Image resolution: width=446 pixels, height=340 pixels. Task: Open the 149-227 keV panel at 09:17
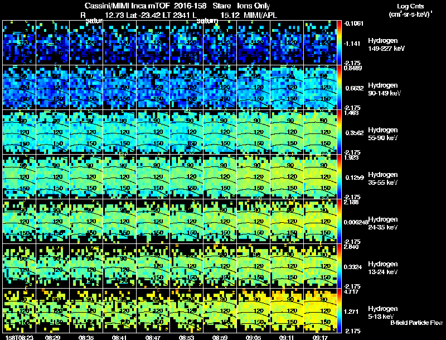click(x=320, y=43)
